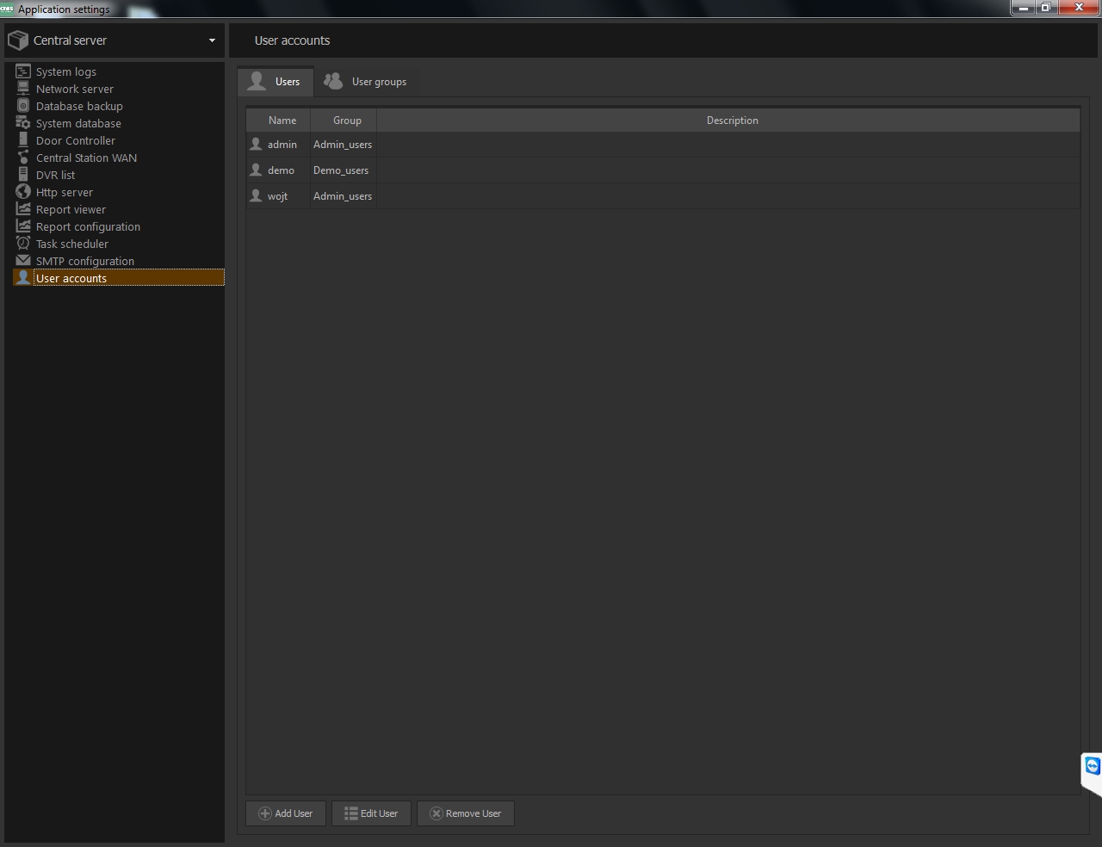Click the Report viewer chart icon
This screenshot has width=1102, height=847.
[x=23, y=209]
